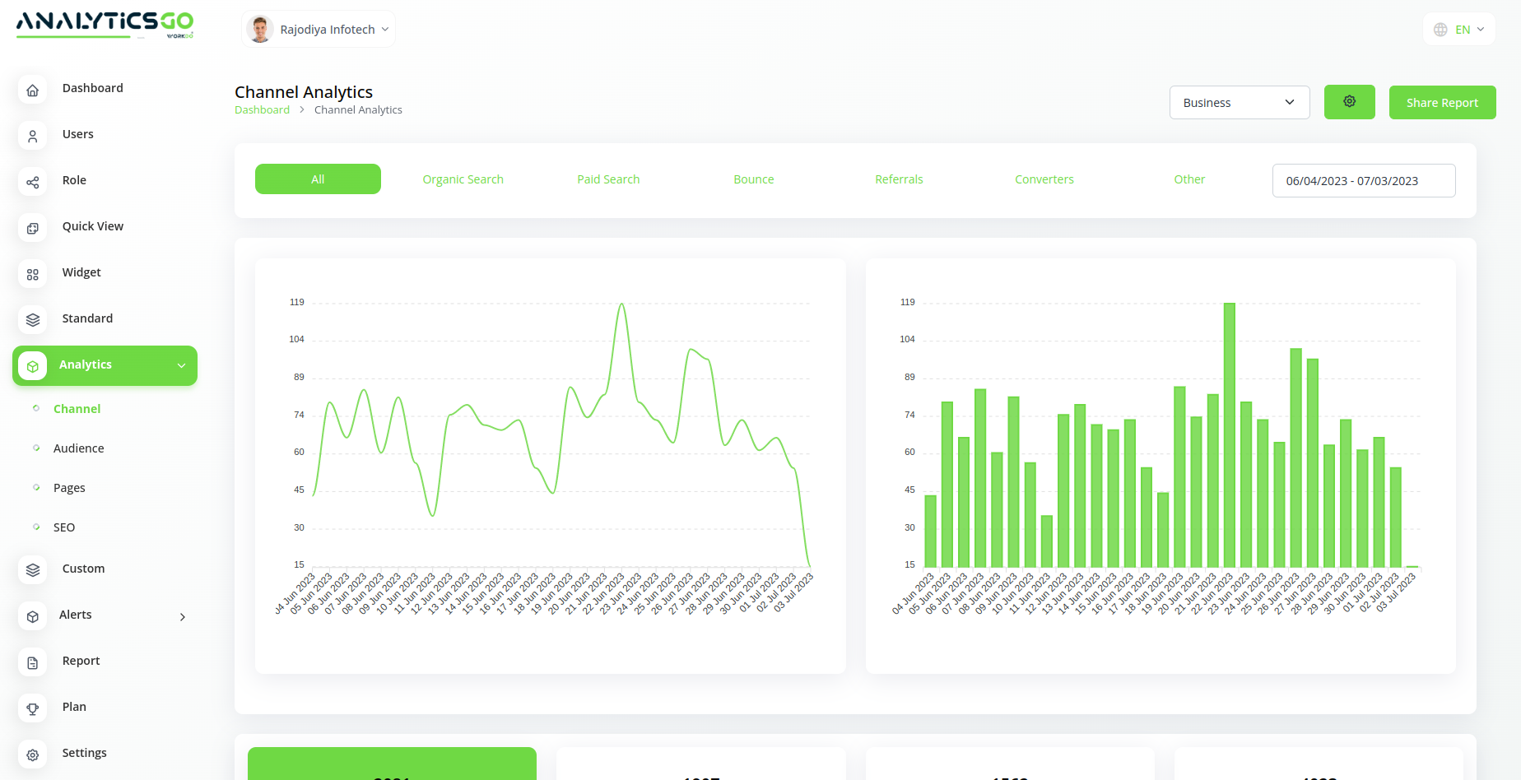Image resolution: width=1521 pixels, height=780 pixels.
Task: Follow the Dashboard breadcrumb link
Action: click(262, 110)
